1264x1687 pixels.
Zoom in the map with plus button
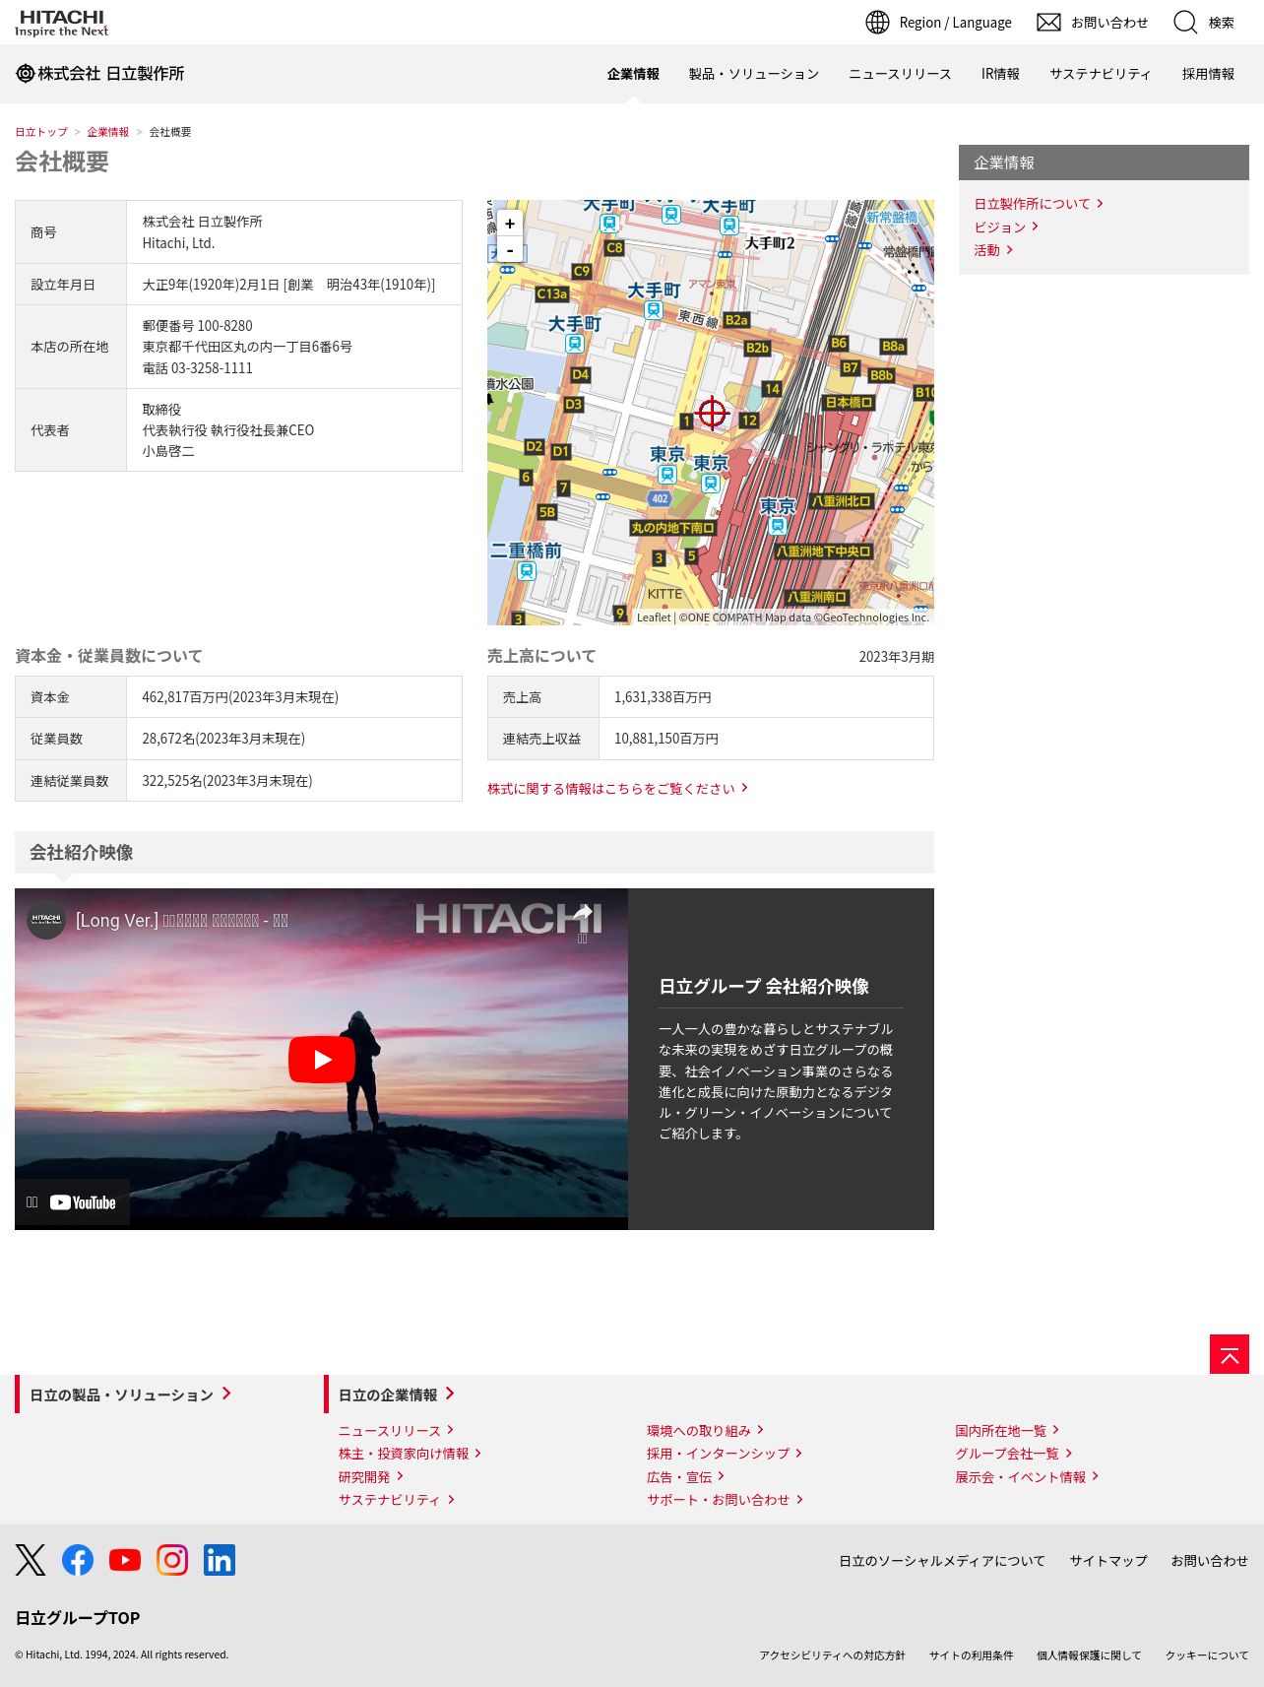(510, 224)
